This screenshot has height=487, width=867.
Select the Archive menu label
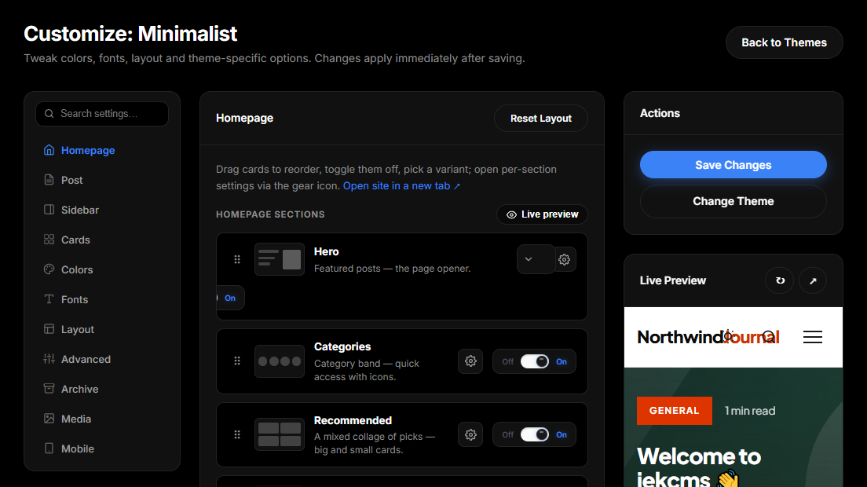point(79,389)
